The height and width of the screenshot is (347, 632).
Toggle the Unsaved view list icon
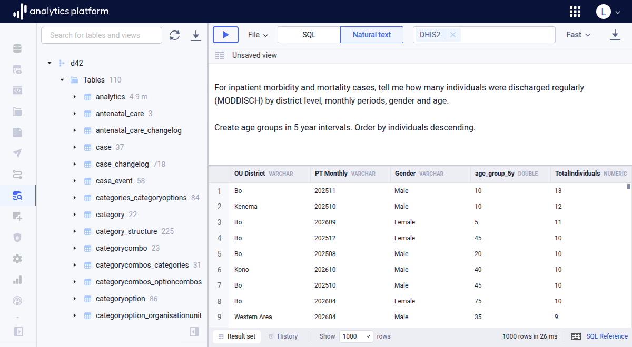coord(220,55)
